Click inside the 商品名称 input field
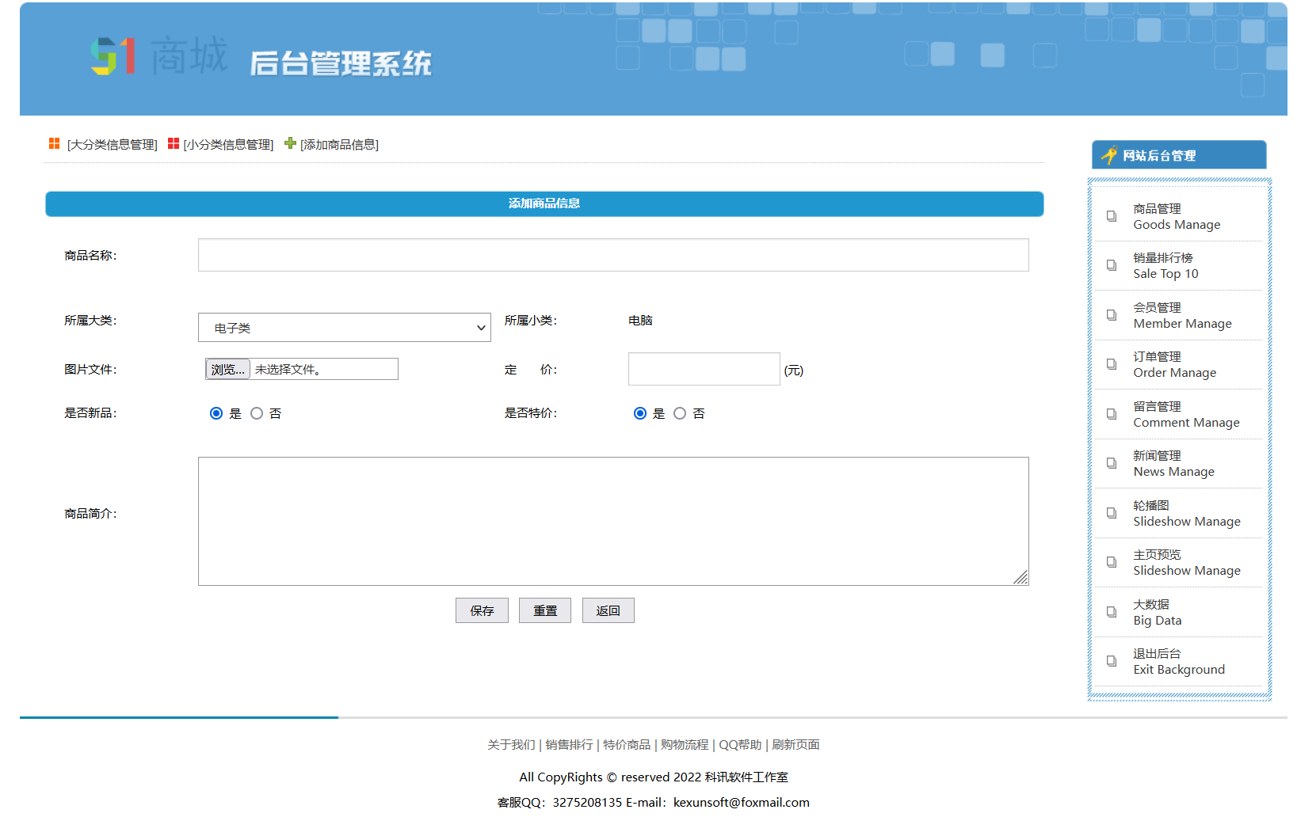Image resolution: width=1297 pixels, height=836 pixels. (x=612, y=255)
